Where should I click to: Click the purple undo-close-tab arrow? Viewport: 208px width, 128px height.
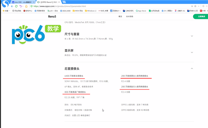click(x=20, y=6)
